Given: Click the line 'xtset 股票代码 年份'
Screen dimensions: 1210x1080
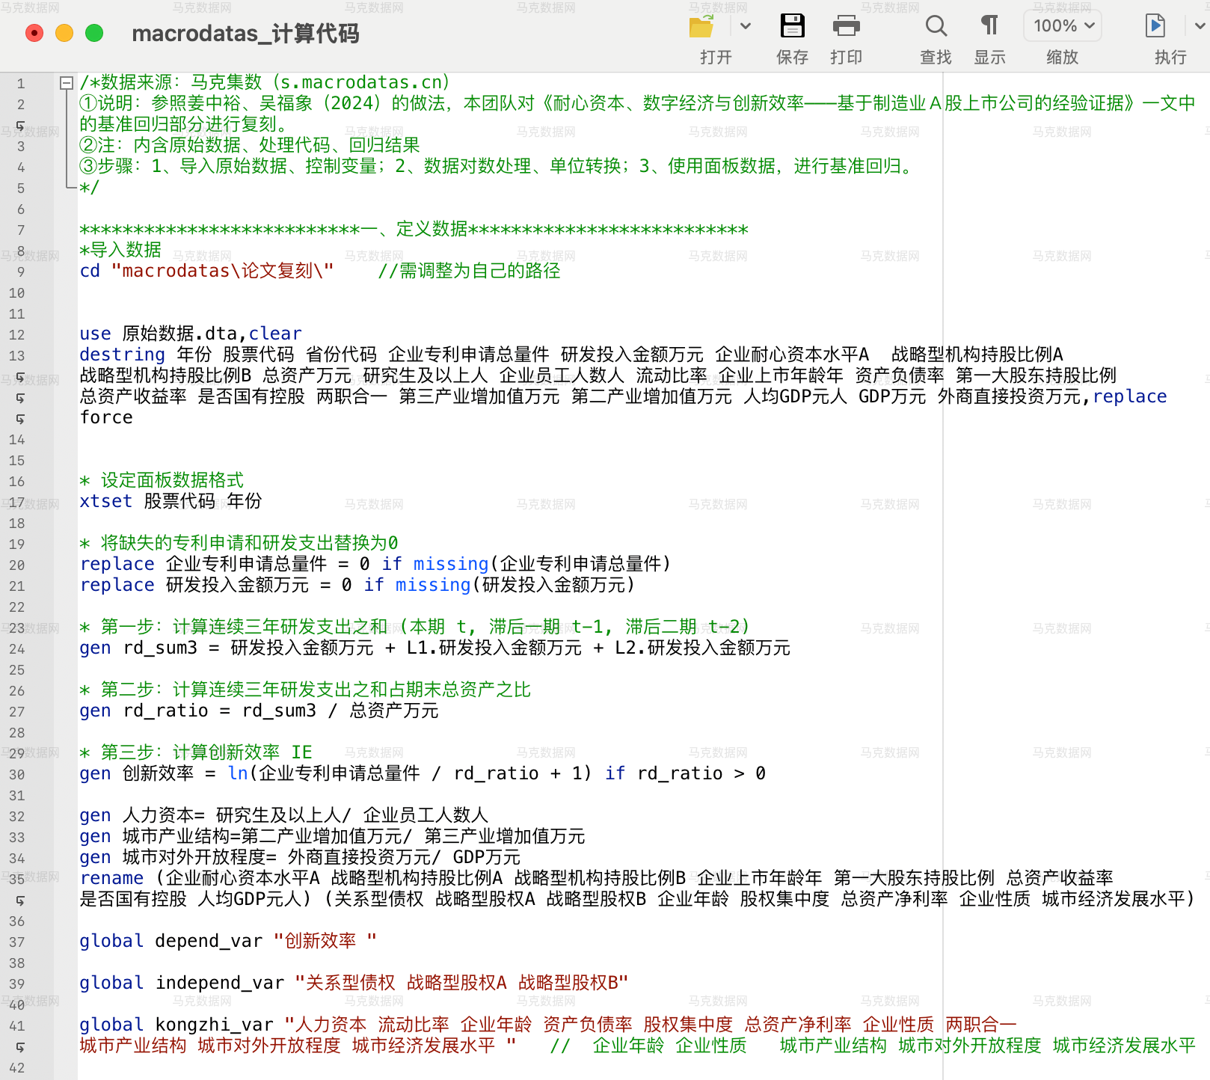Looking at the screenshot, I should click(x=171, y=501).
